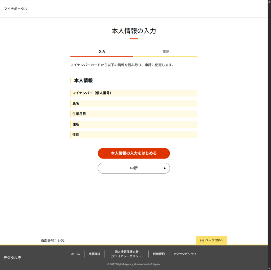Open the 推奨環境 footer link
This screenshot has width=271, height=270.
(x=94, y=254)
